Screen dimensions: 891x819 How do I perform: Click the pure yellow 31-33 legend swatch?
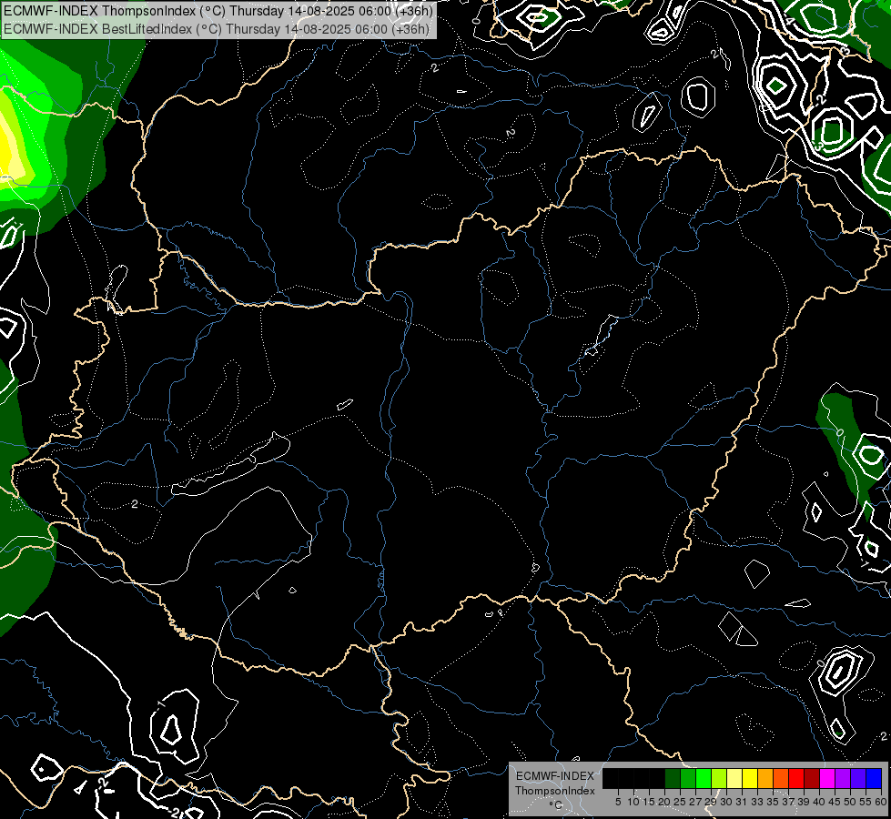[750, 778]
